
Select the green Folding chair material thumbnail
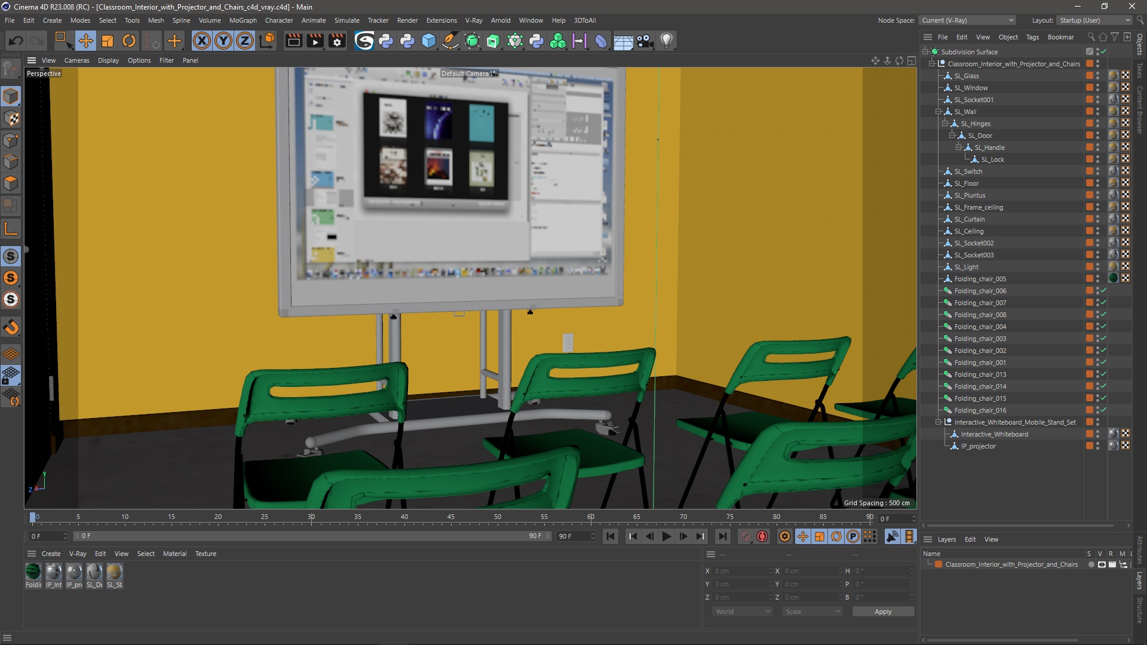coord(33,572)
